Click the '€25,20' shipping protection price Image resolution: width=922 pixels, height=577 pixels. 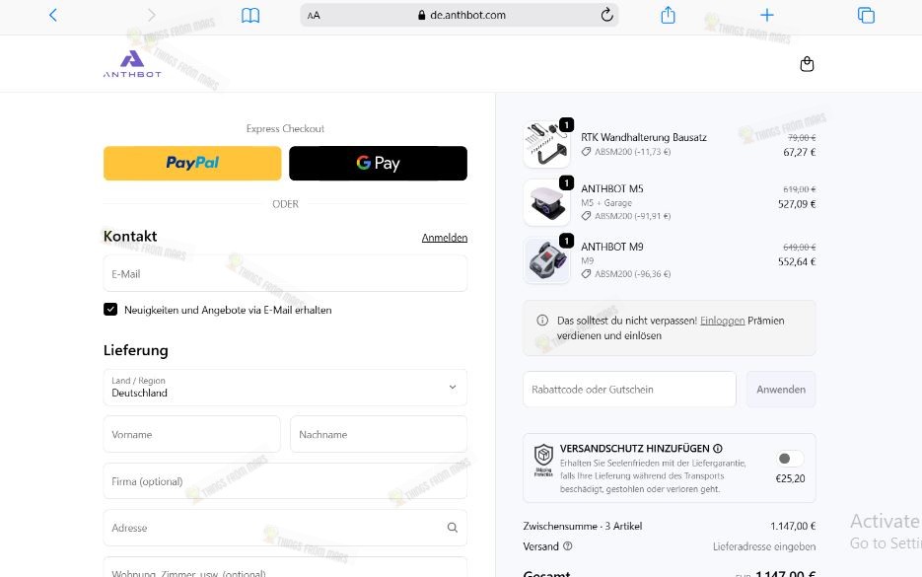(790, 478)
